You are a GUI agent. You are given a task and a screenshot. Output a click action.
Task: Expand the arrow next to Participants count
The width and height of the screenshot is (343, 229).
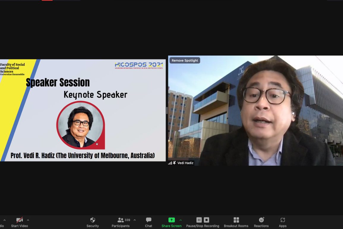coord(135,220)
